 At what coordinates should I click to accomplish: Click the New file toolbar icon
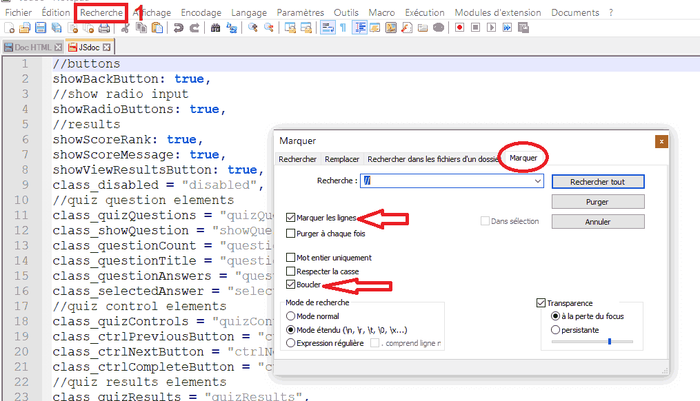(10, 28)
